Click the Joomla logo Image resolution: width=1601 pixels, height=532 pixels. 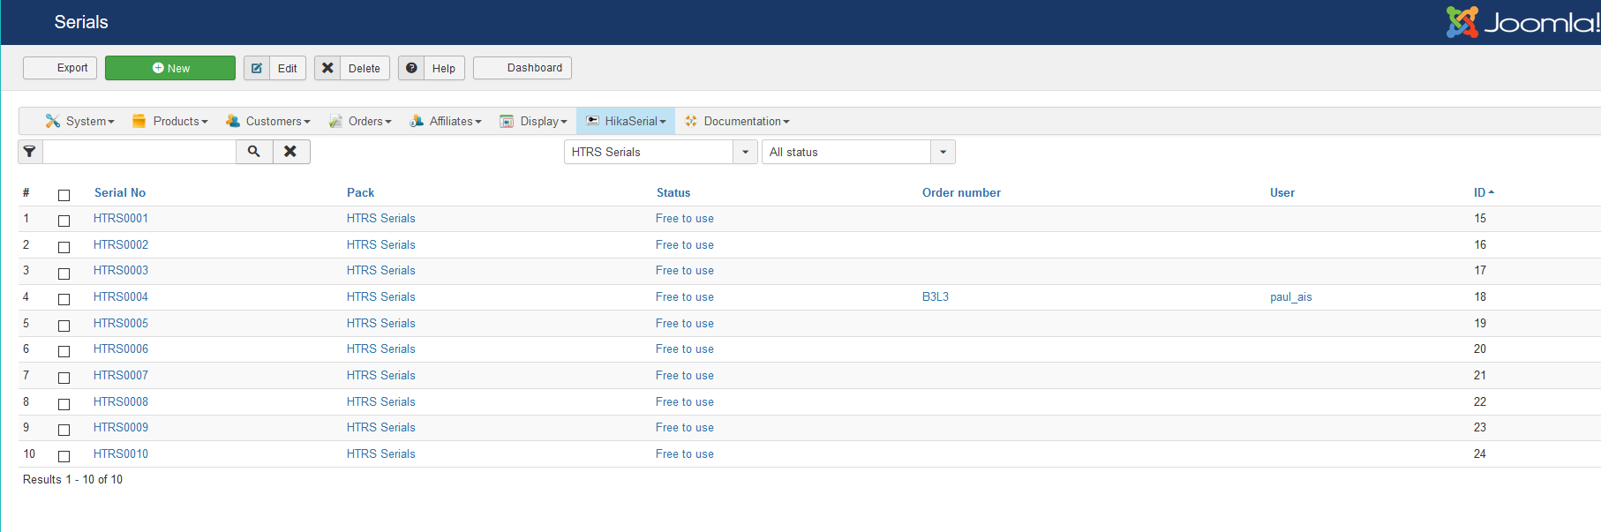tap(1522, 22)
